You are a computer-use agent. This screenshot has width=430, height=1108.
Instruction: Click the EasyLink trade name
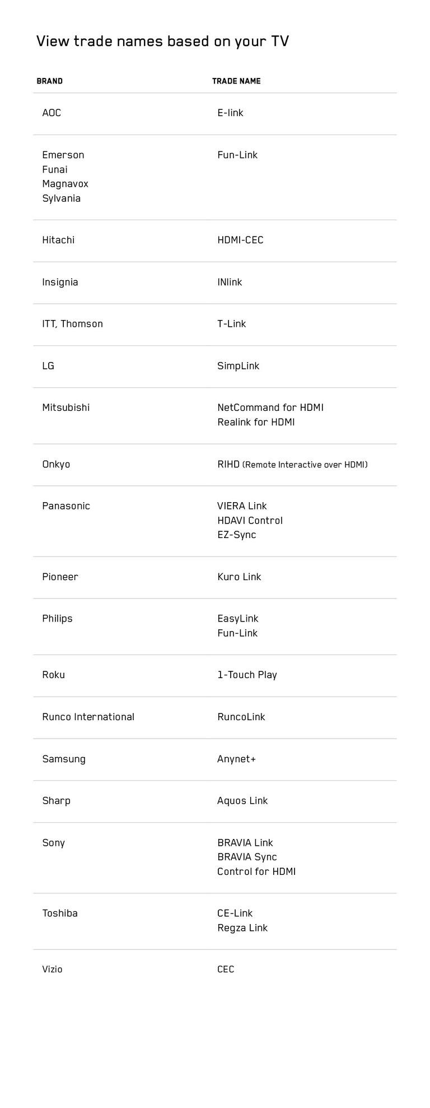point(237,619)
